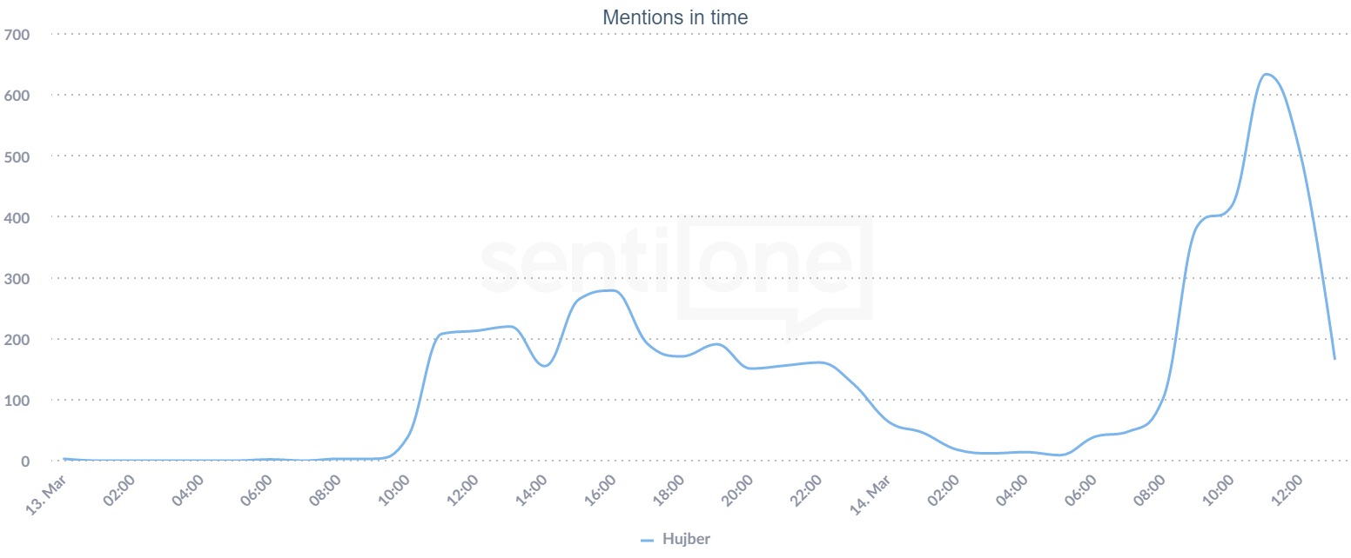Screen dimensions: 1351x558
Task: Click the 18:00 x-axis label
Action: (669, 493)
